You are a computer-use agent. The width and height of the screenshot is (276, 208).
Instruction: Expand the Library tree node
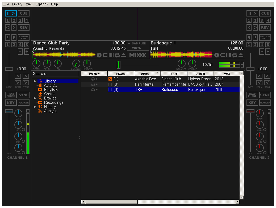click(35, 81)
